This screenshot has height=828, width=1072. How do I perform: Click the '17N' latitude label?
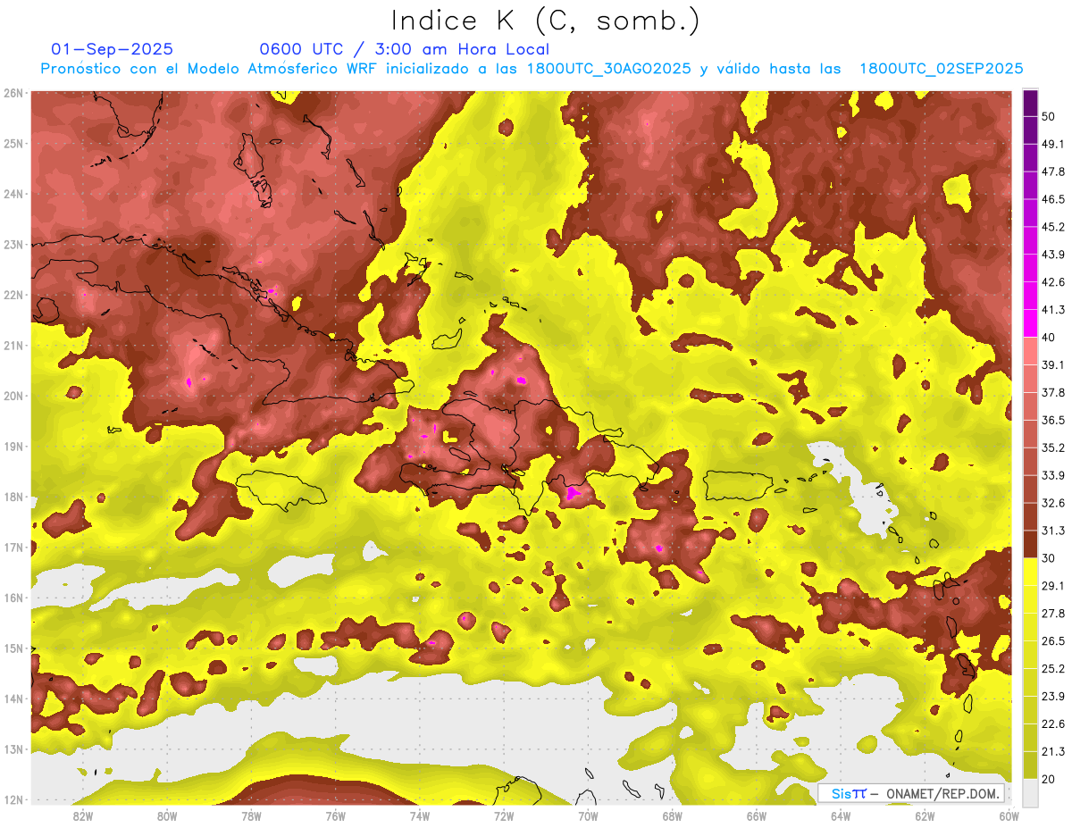[x=13, y=547]
